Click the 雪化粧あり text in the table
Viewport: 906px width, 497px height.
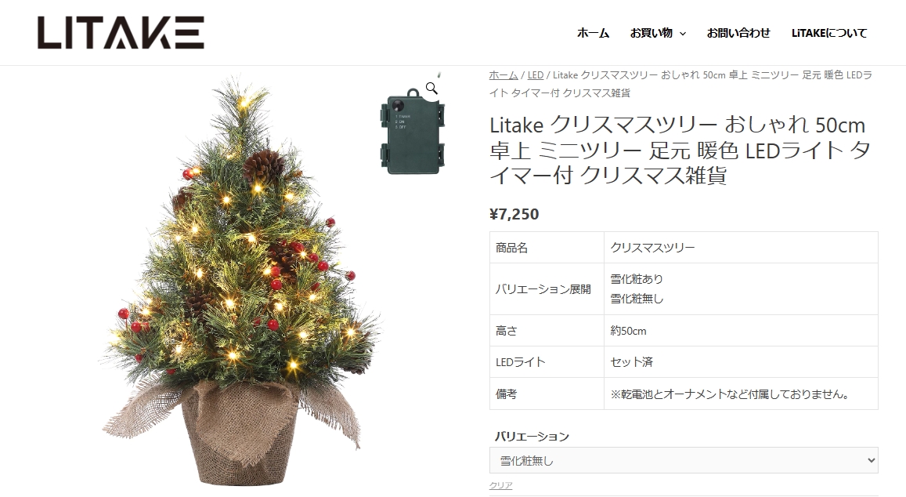[637, 279]
